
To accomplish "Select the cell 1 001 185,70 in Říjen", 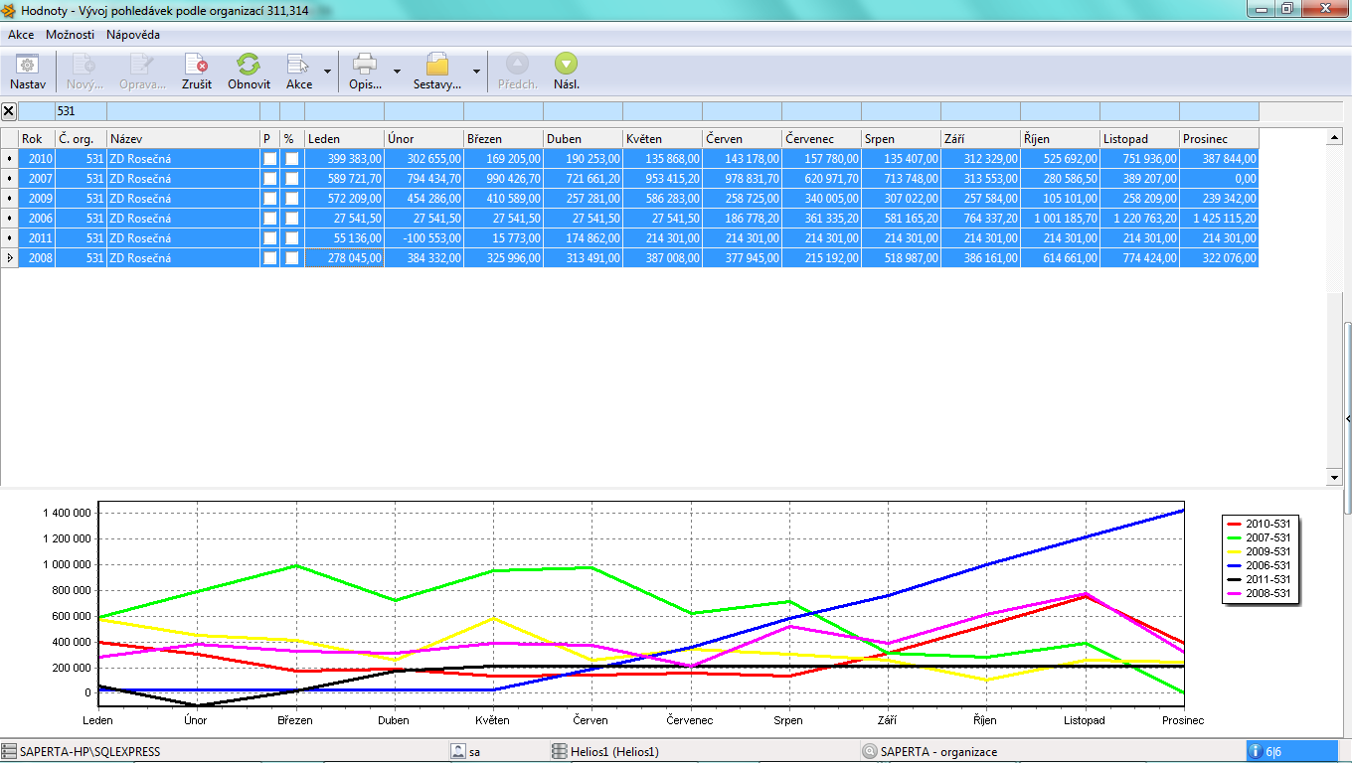I will (1060, 218).
